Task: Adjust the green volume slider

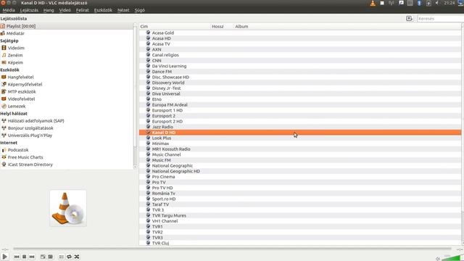Action: (451, 258)
